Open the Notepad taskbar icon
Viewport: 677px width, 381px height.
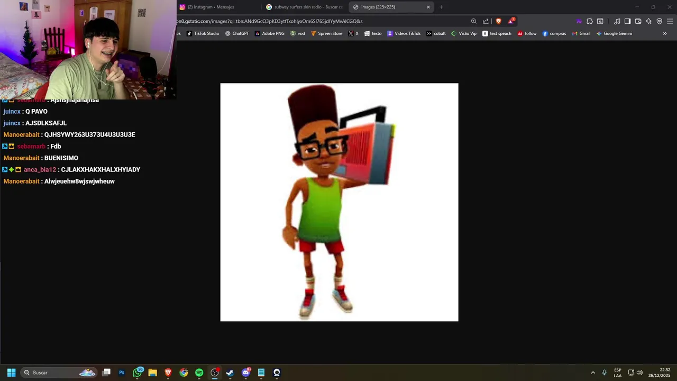click(x=261, y=373)
